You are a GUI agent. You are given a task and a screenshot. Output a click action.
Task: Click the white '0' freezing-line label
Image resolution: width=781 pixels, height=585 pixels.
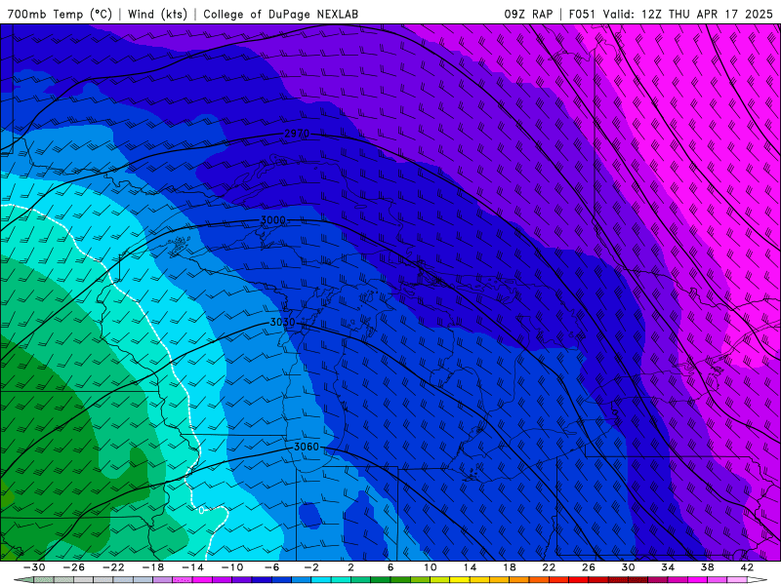tap(201, 510)
